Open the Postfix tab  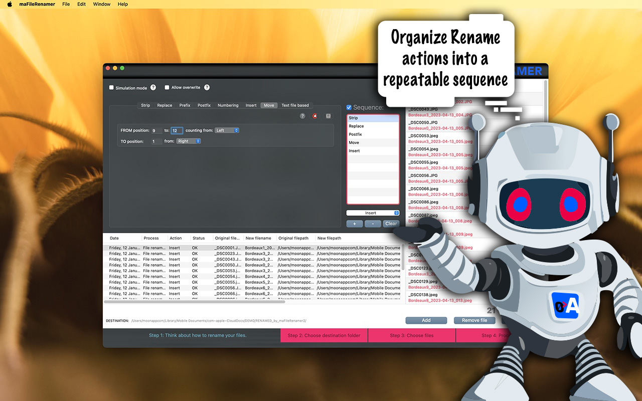click(204, 105)
